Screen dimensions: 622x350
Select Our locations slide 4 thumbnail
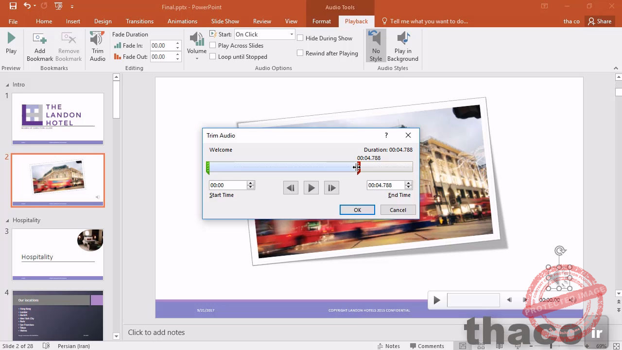(58, 315)
